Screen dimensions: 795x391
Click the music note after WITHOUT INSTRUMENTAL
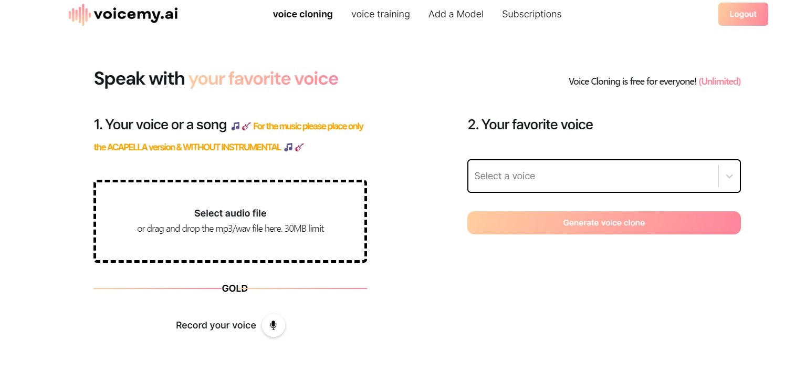pos(288,147)
